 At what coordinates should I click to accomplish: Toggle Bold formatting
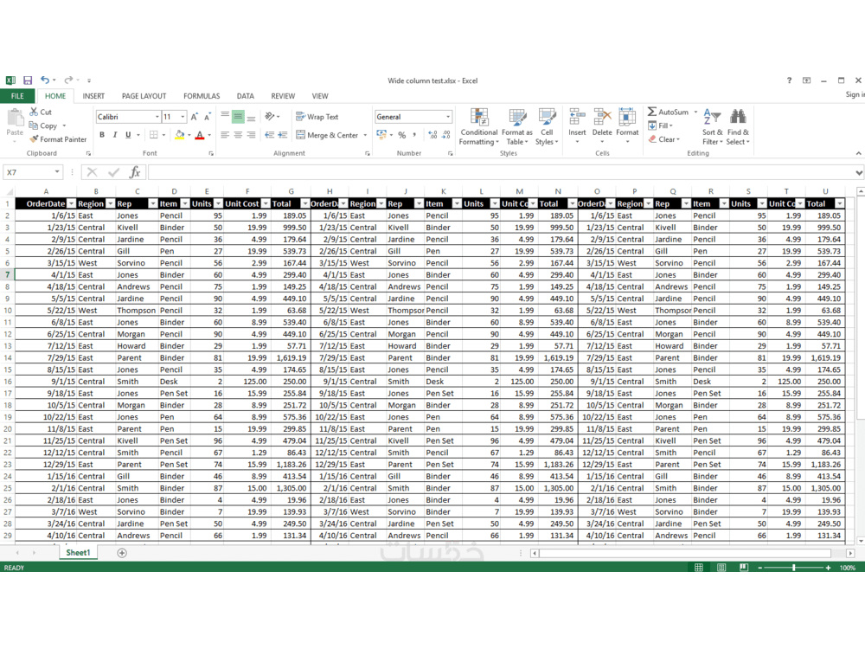click(x=102, y=135)
